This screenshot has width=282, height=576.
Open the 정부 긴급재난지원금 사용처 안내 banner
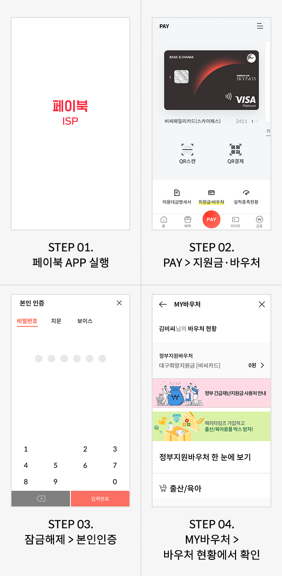(211, 393)
